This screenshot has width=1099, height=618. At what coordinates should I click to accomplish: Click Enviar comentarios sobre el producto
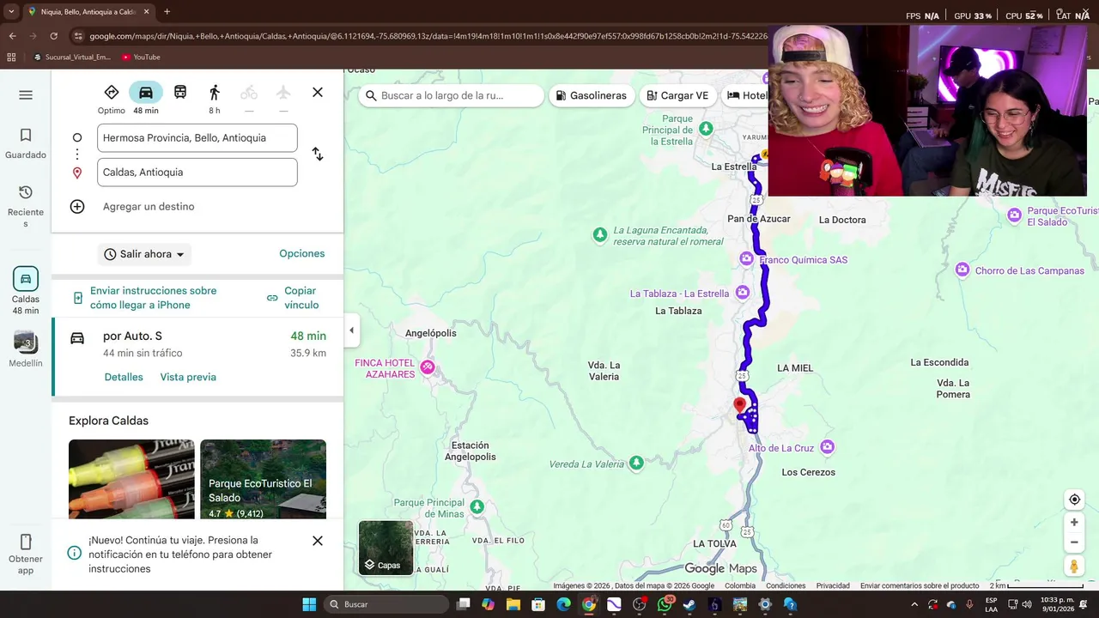(x=920, y=585)
